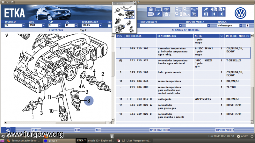Image resolution: width=255 pixels, height=143 pixels.
Task: Click highlighted part number 8 in illustration
Action: 89,101
